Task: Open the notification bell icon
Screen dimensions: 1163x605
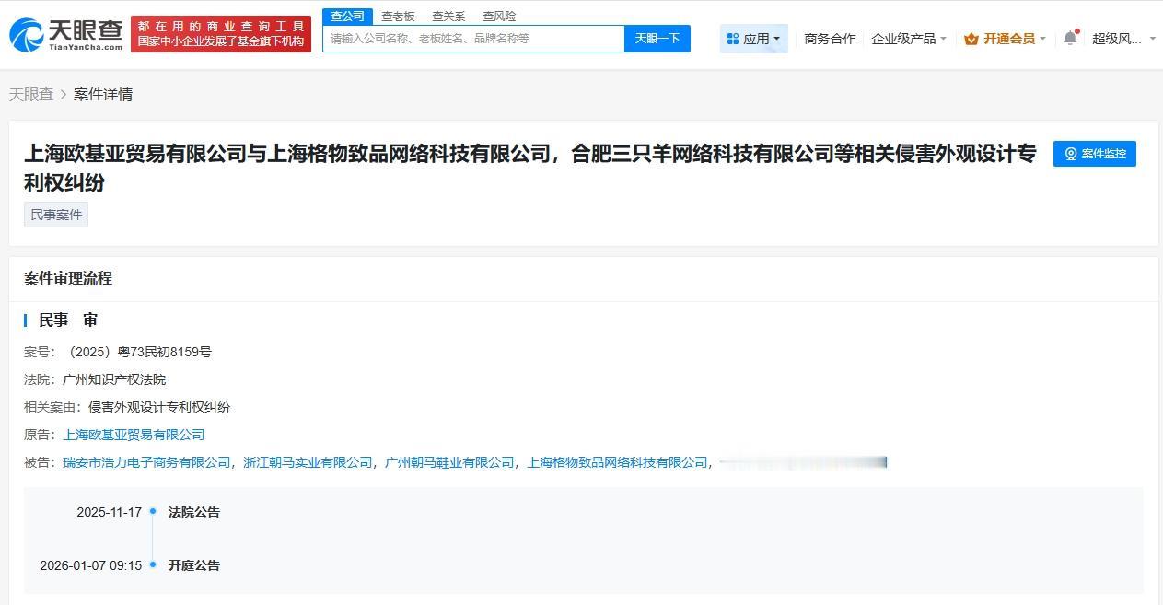Action: point(1069,35)
